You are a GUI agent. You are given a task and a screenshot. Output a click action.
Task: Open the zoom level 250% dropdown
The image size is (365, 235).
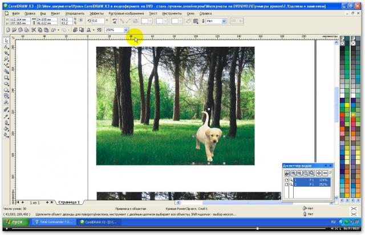tap(126, 30)
